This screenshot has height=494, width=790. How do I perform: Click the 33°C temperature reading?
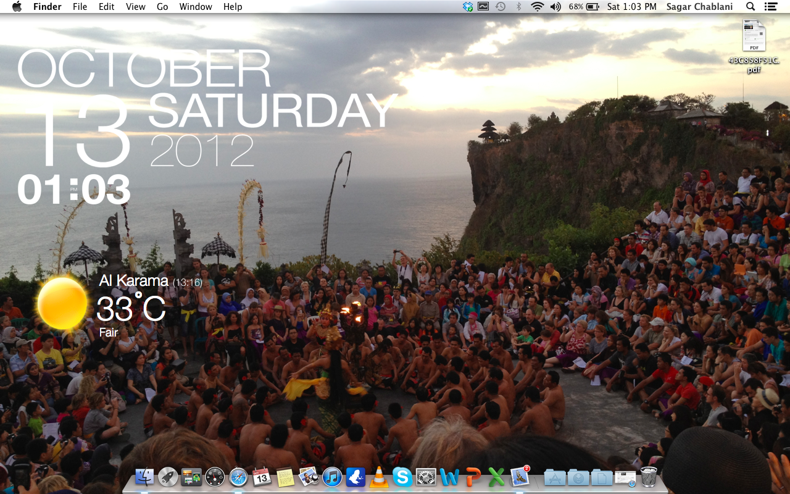point(131,308)
